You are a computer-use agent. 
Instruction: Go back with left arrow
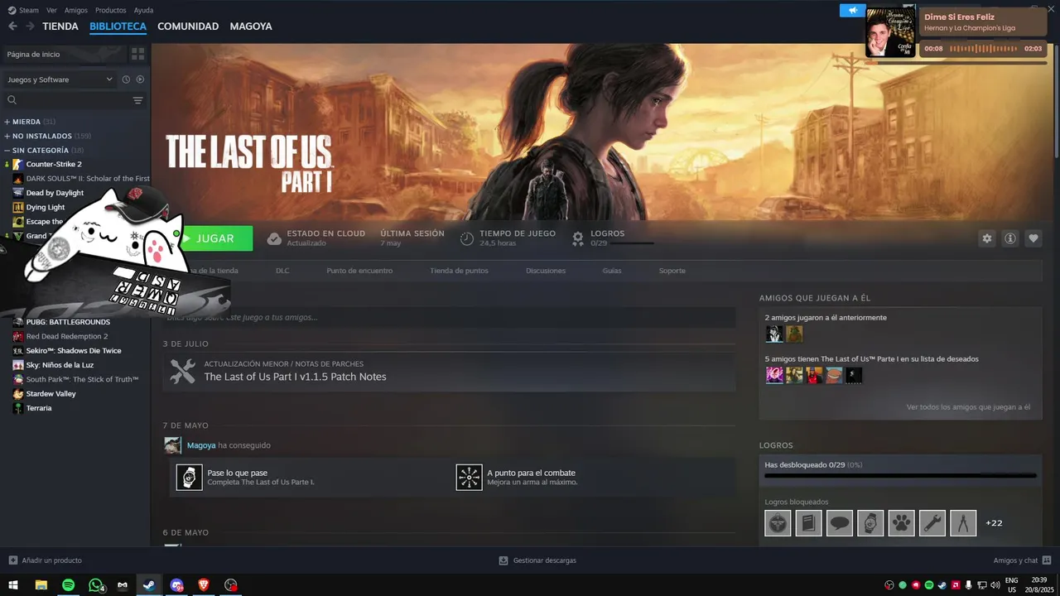(x=12, y=26)
